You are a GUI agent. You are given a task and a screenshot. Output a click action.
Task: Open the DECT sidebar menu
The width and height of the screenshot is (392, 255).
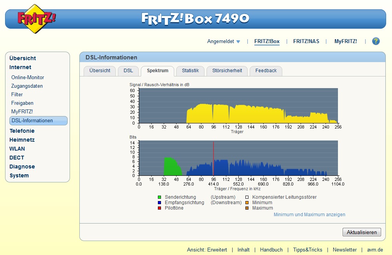point(17,158)
